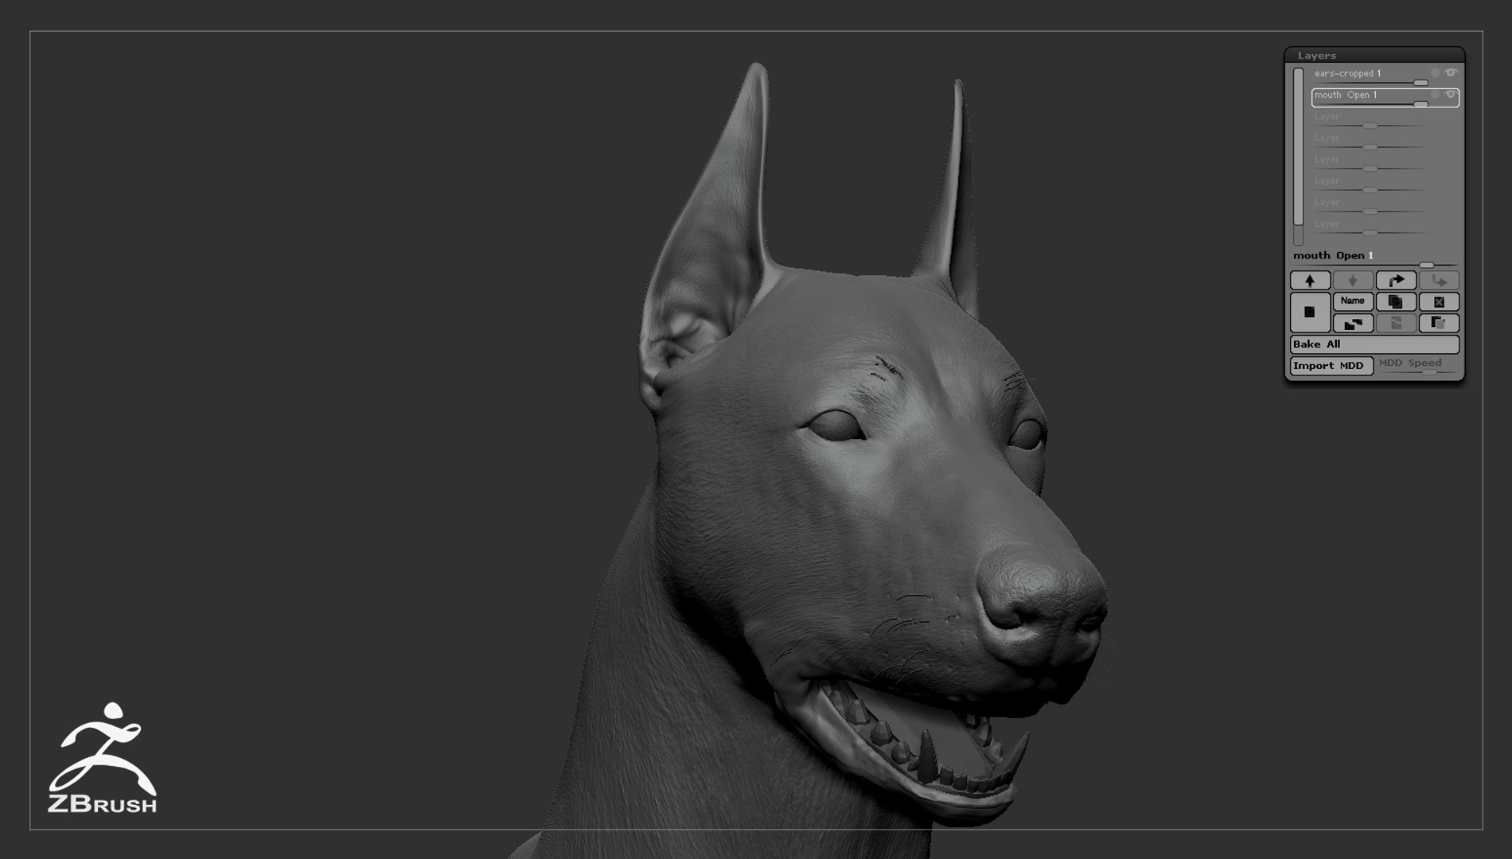Move selected layer down
1512x859 pixels.
[x=1353, y=280]
